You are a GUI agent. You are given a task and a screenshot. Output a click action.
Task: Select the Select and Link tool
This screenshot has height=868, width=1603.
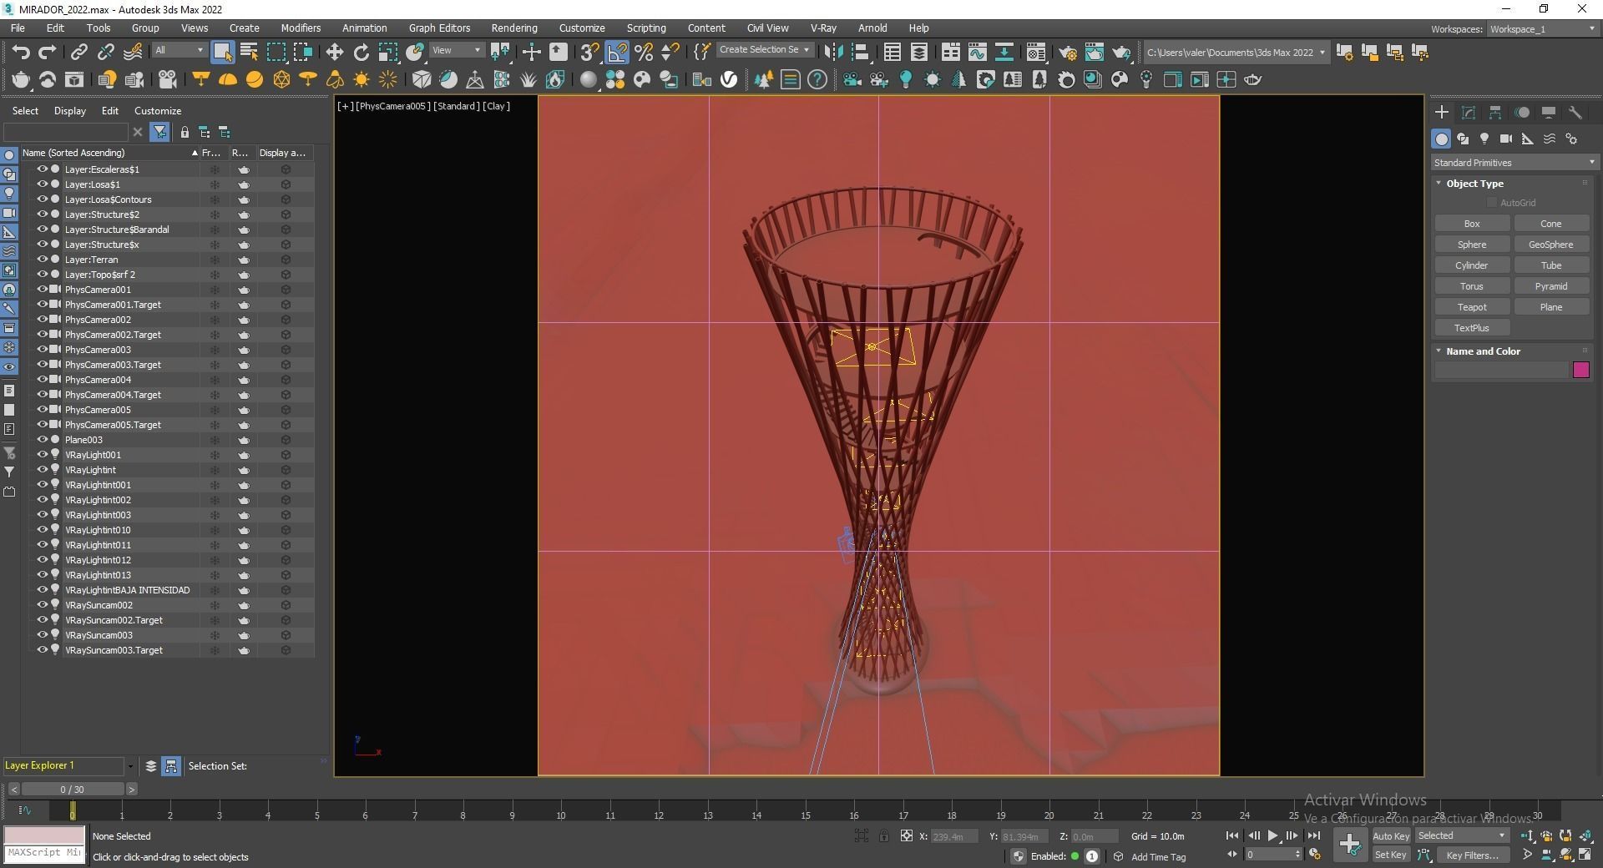pyautogui.click(x=78, y=53)
